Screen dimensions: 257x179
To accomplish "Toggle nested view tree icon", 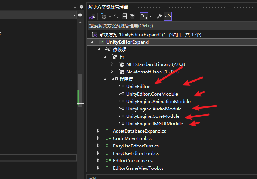I will click(x=144, y=16).
